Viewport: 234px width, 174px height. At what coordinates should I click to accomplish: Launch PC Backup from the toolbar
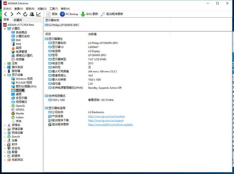[69, 14]
